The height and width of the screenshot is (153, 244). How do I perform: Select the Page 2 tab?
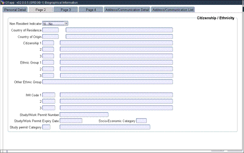(x=41, y=10)
